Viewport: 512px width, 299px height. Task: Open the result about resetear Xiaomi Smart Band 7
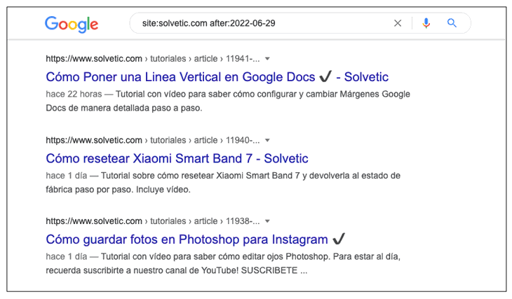click(x=177, y=158)
